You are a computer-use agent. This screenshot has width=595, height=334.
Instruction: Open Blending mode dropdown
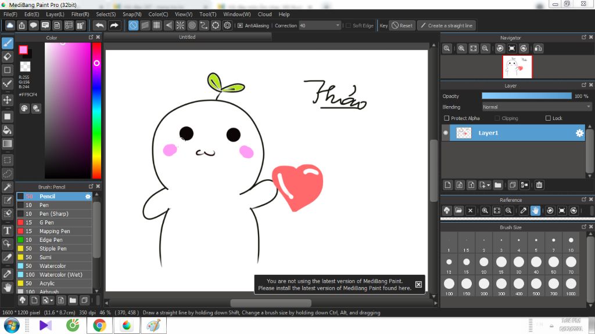536,107
